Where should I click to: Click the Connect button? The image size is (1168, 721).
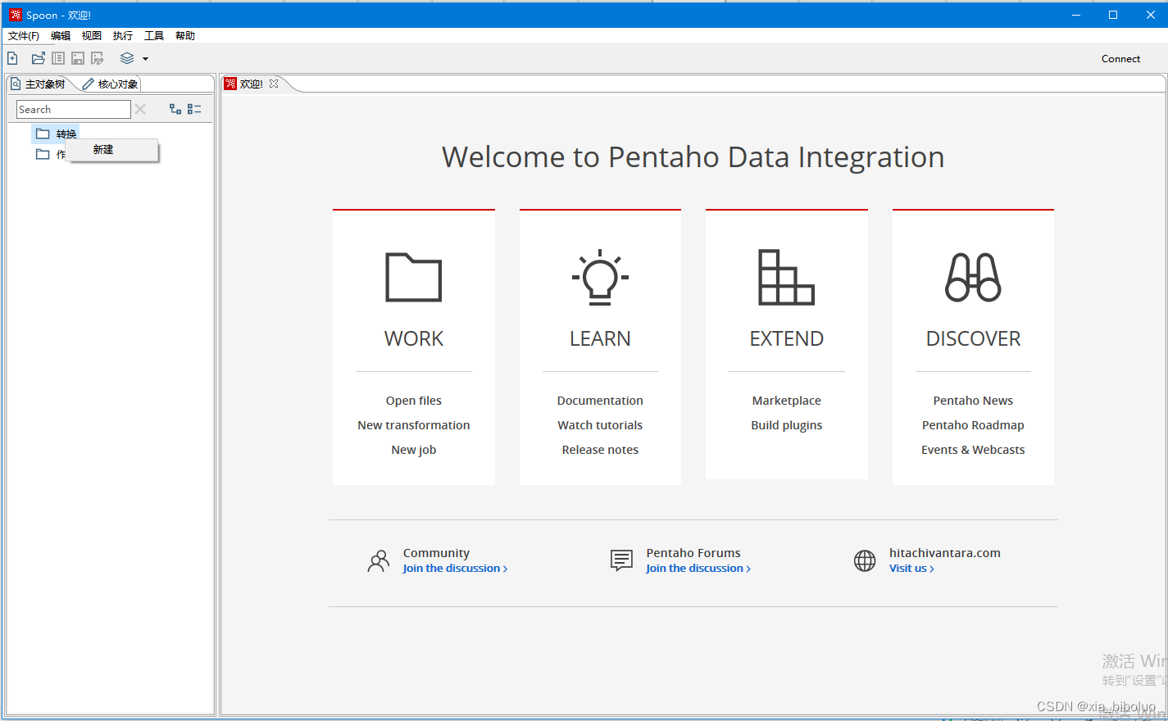[1120, 58]
